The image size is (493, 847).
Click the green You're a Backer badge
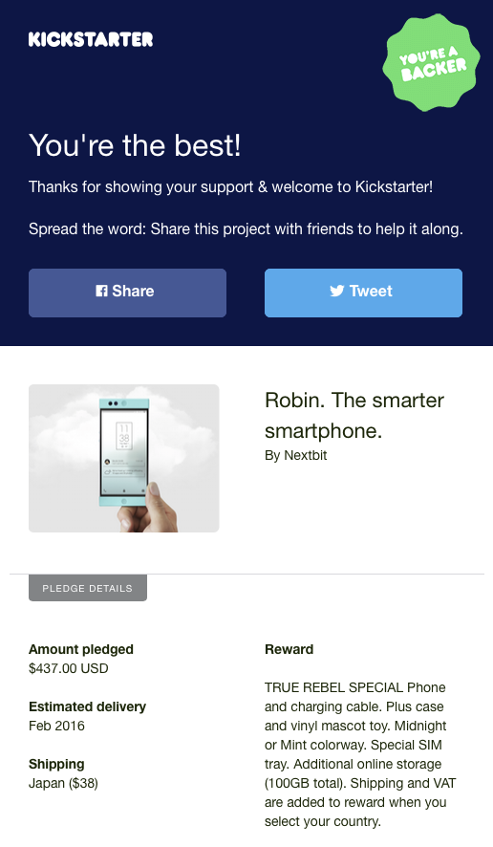pos(431,63)
